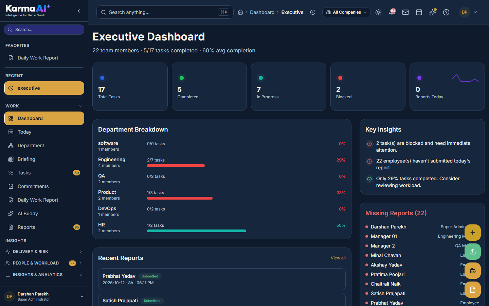The height and width of the screenshot is (306, 489).
Task: Open Darshan Parekh account menu in sidebar
Action: point(44,296)
